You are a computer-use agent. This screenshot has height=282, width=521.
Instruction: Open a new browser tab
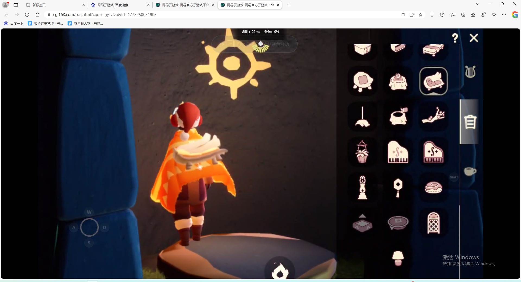coord(289,5)
